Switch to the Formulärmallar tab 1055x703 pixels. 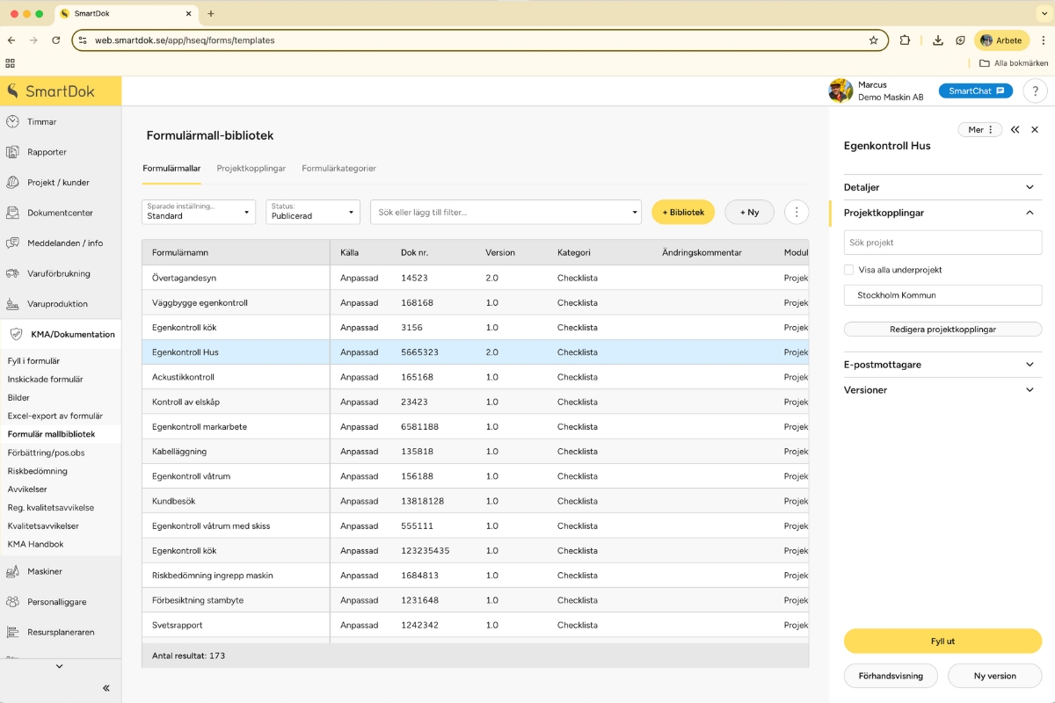(x=171, y=169)
